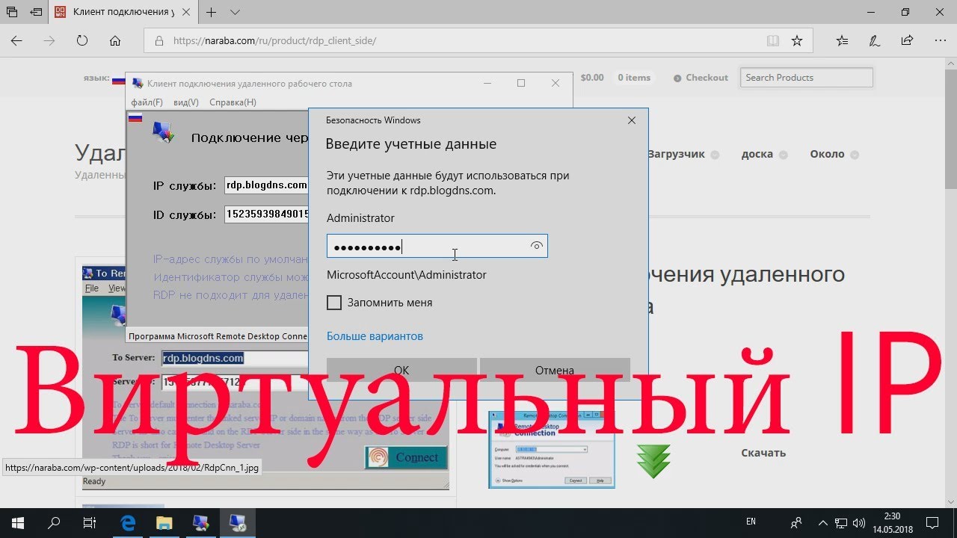Click the Russian flag language selector on page
Screen dimensions: 957x538
coord(118,80)
